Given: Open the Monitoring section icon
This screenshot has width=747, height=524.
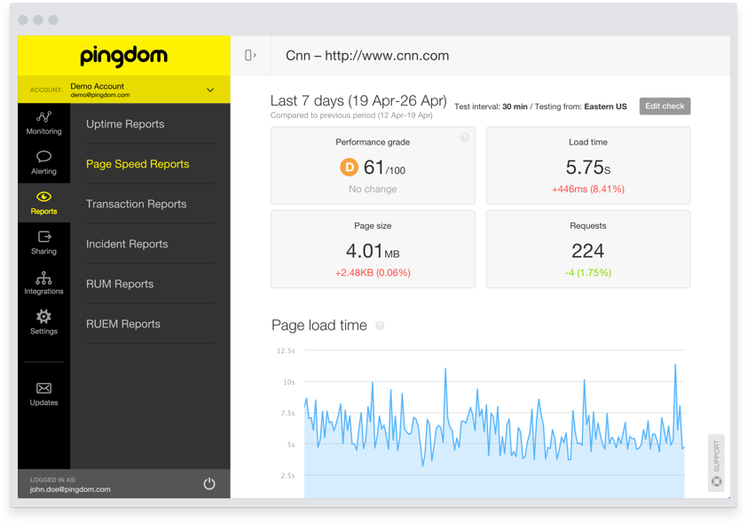Looking at the screenshot, I should point(43,117).
